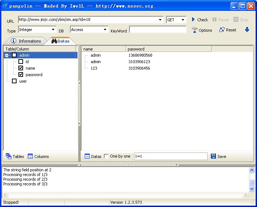Select the admin table tree item
The image size is (257, 207).
pyautogui.click(x=24, y=55)
